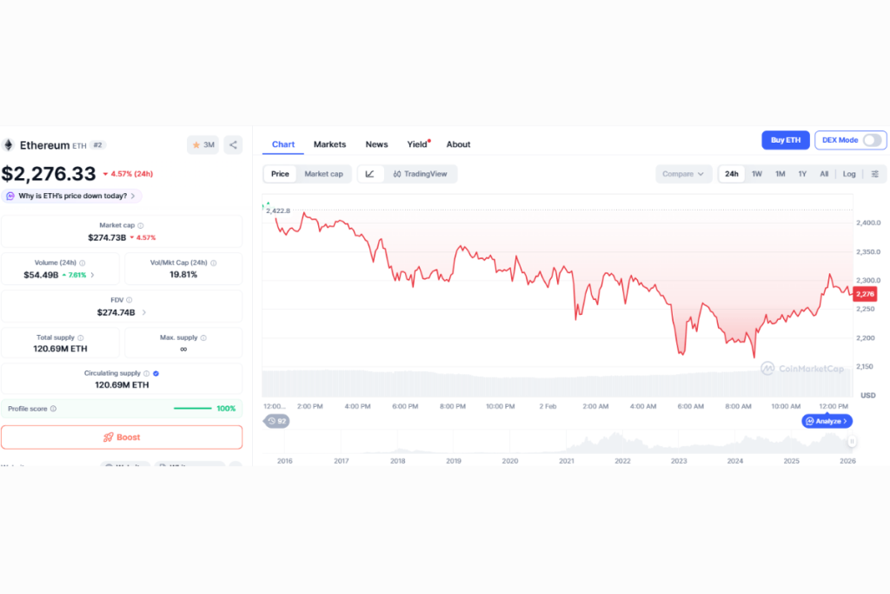The width and height of the screenshot is (890, 594).
Task: Switch to the Markets tab
Action: point(329,144)
